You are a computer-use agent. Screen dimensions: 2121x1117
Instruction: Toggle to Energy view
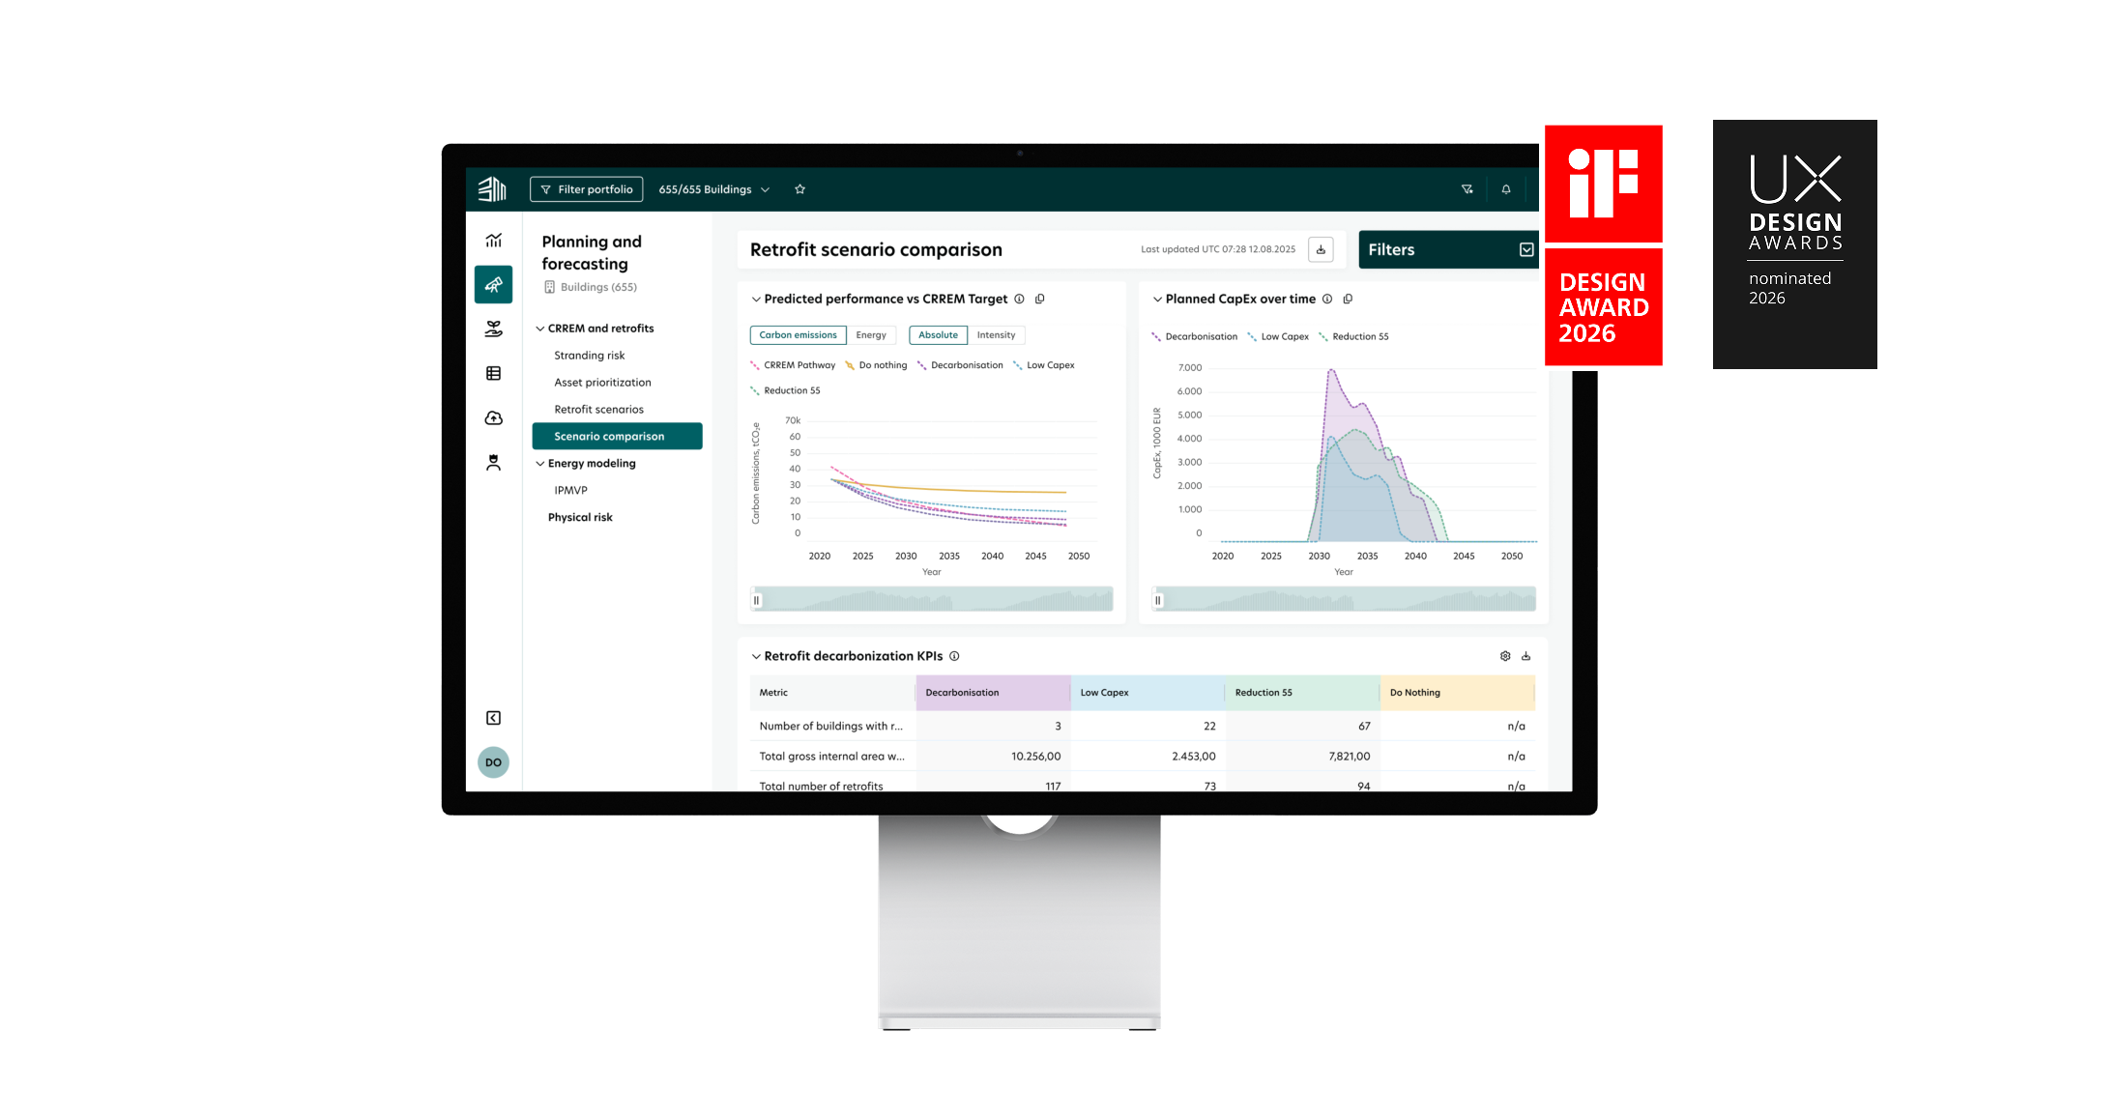tap(871, 335)
